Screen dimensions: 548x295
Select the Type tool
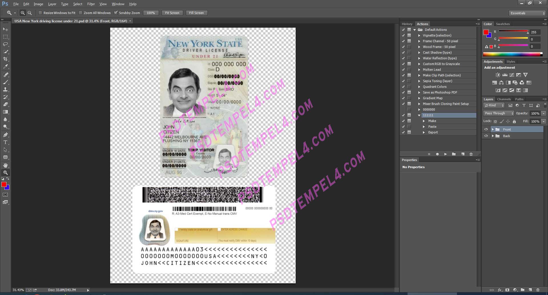tap(5, 142)
